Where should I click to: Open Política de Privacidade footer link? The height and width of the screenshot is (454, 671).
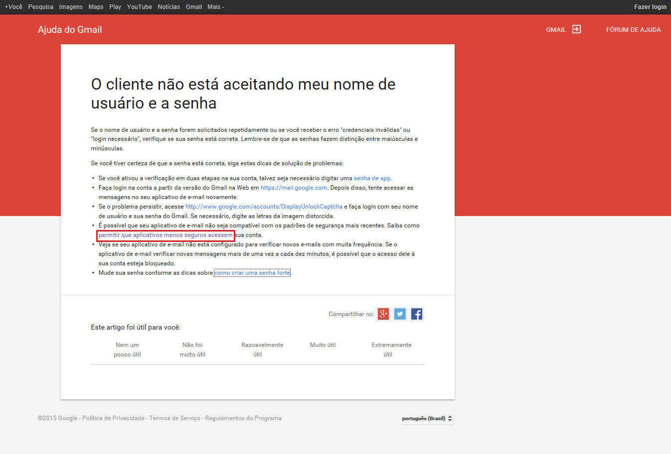click(x=113, y=418)
